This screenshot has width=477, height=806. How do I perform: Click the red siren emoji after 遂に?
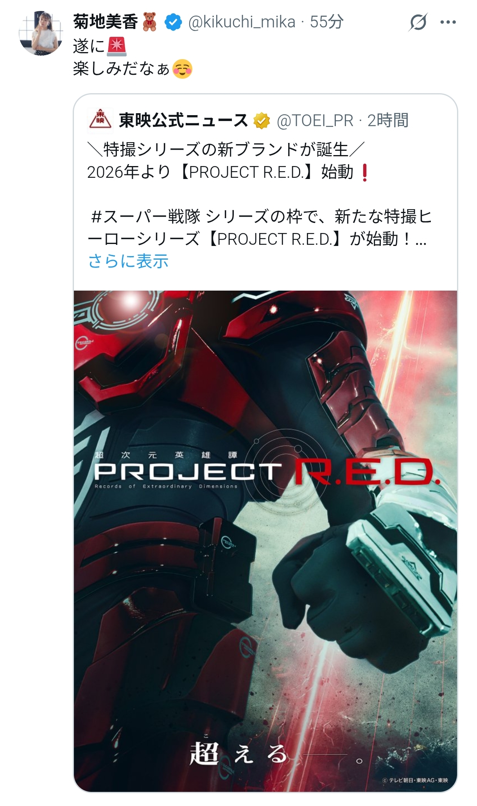coord(117,46)
